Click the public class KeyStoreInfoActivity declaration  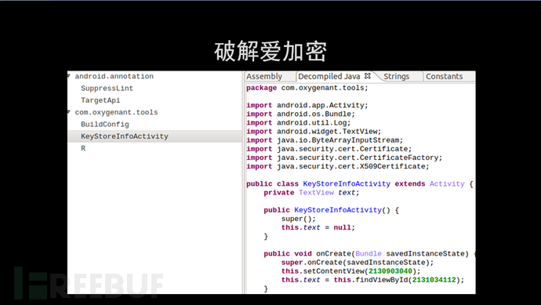pos(360,184)
